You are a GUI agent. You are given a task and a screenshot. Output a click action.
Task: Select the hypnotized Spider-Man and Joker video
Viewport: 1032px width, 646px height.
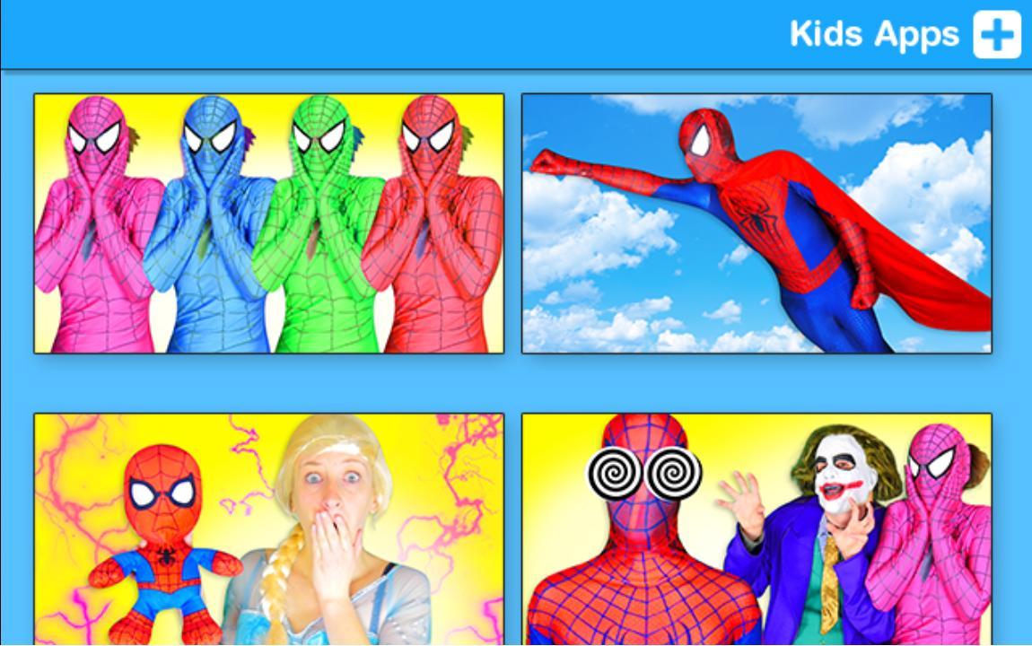click(757, 528)
